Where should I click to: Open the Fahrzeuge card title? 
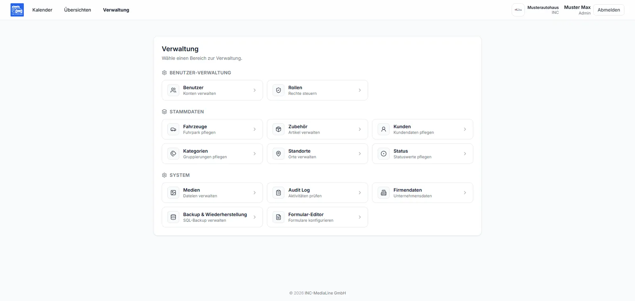coord(195,127)
